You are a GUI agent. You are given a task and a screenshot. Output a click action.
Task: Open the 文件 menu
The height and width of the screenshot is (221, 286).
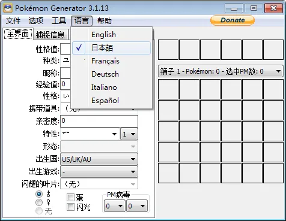[13, 21]
